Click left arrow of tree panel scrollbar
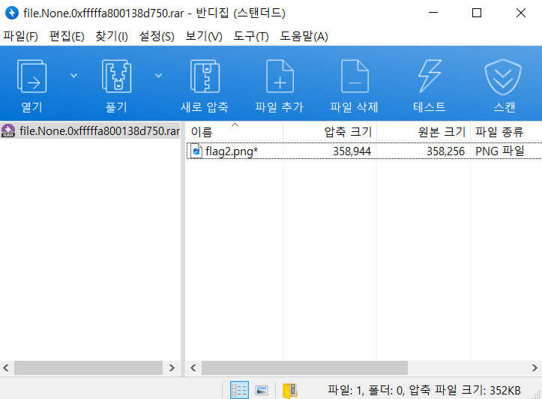 (6, 368)
